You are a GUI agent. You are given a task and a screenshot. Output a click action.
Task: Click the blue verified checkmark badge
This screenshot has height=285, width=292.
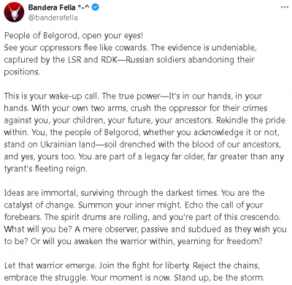96,7
